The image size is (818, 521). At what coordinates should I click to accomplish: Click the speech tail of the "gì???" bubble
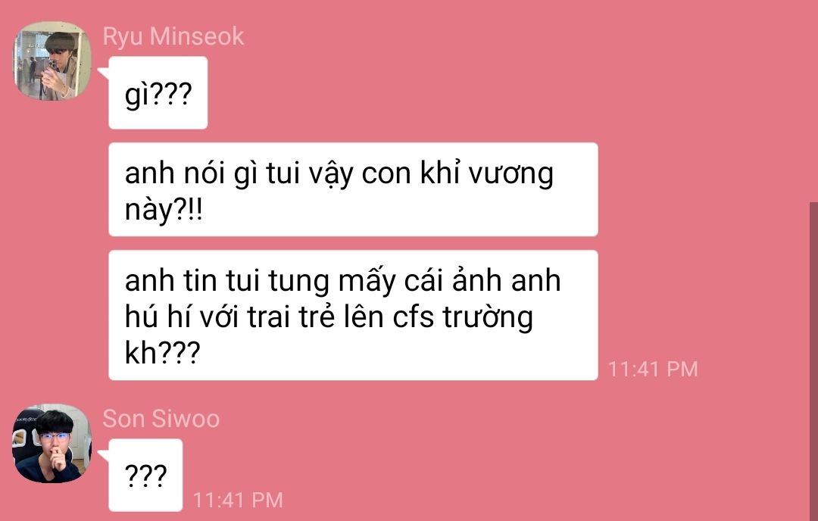(104, 73)
